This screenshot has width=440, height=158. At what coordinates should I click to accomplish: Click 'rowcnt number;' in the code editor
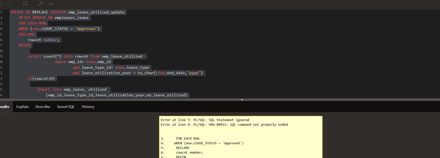pyautogui.click(x=44, y=40)
